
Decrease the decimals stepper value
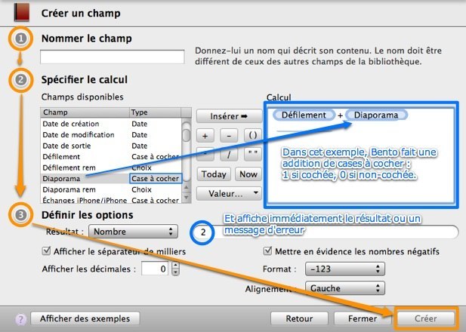click(175, 272)
